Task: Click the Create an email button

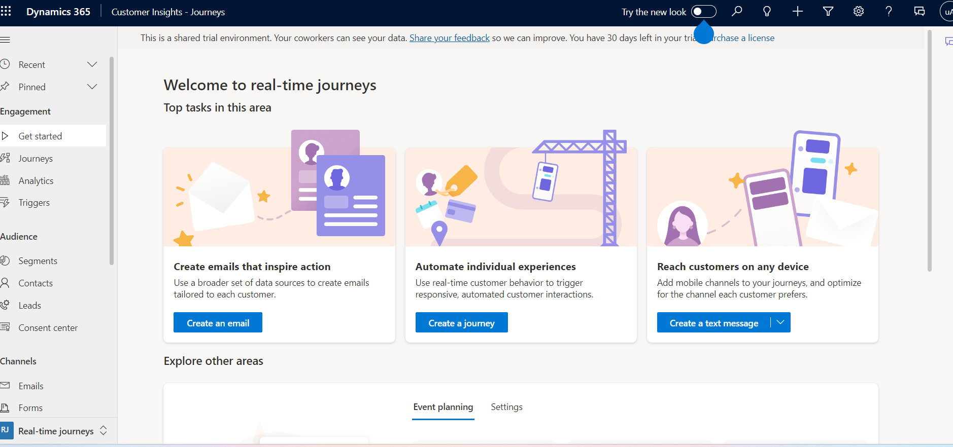Action: tap(218, 323)
